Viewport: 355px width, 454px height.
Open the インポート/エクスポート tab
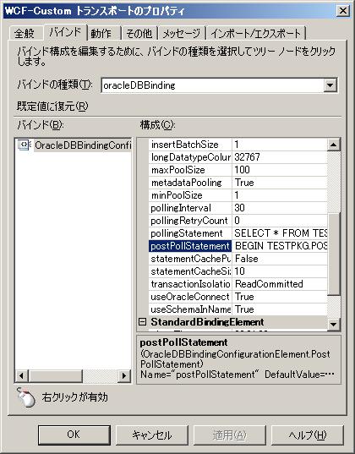click(x=256, y=33)
